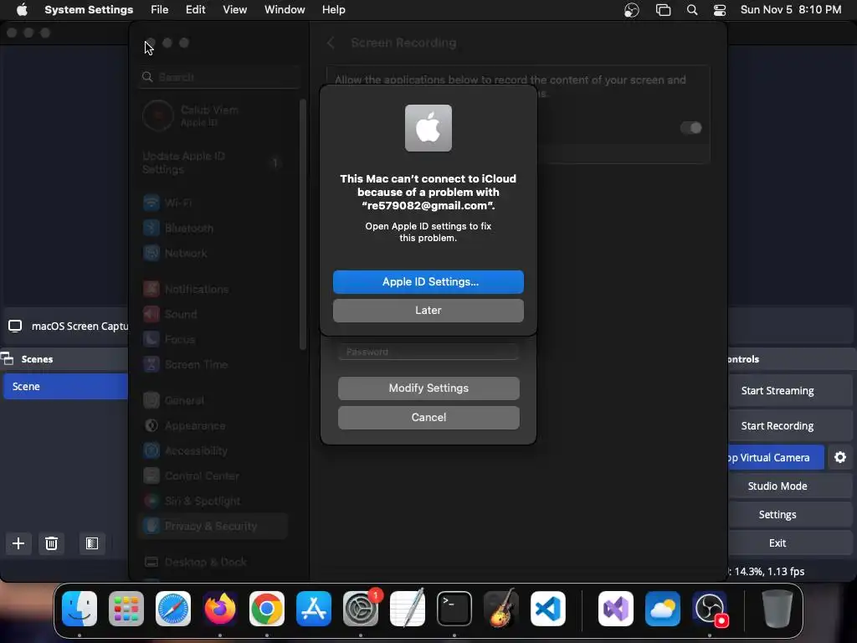Select Privacy & Security in sidebar

tap(213, 527)
